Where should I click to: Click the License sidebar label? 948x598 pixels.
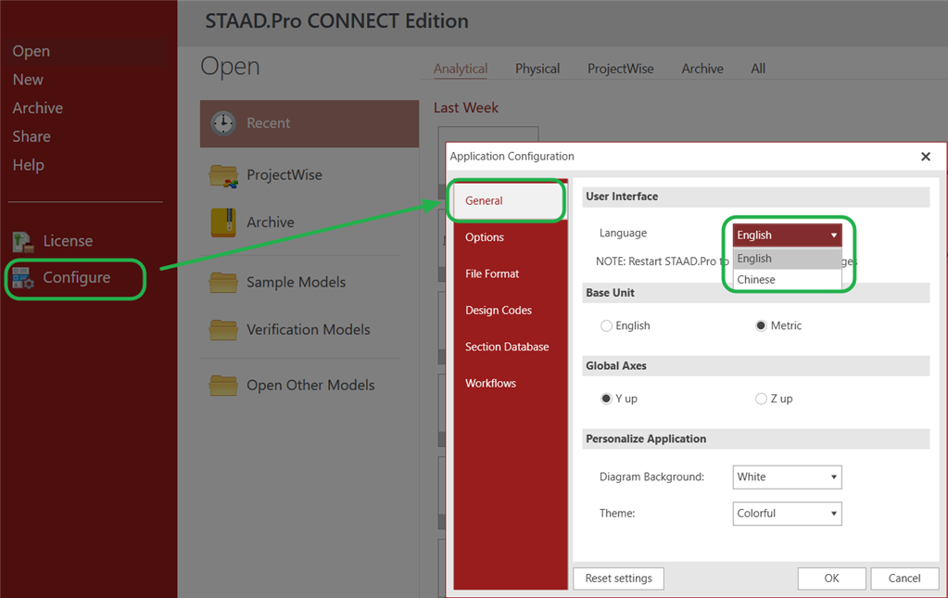[x=68, y=241]
